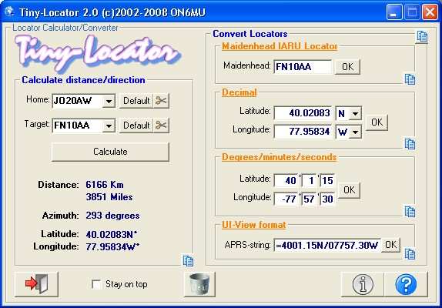Click the scissors icon next to Target
Screen dimensions: 442x308
[x=161, y=125]
